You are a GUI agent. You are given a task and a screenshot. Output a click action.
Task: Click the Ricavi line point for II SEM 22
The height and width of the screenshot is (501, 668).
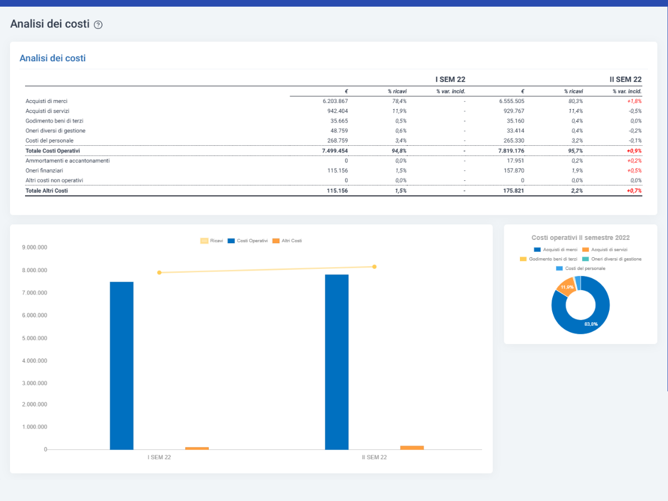374,267
